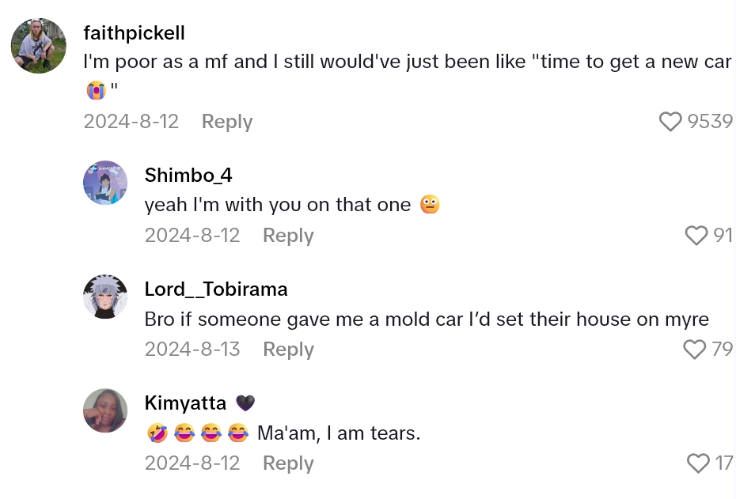View Shimbo_4's avatar
The width and height of the screenshot is (736, 499).
pos(105,183)
